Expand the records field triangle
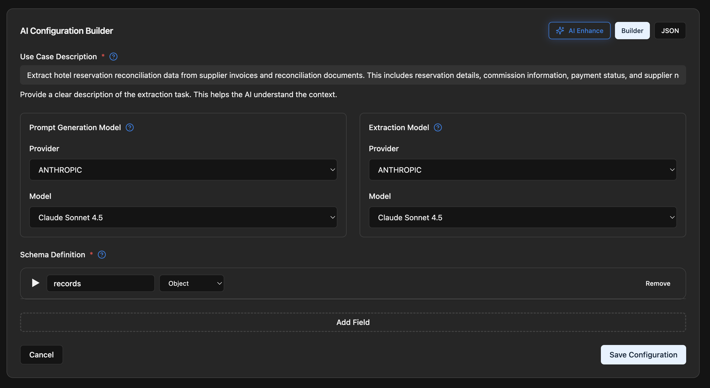Viewport: 710px width, 388px height. coord(35,283)
